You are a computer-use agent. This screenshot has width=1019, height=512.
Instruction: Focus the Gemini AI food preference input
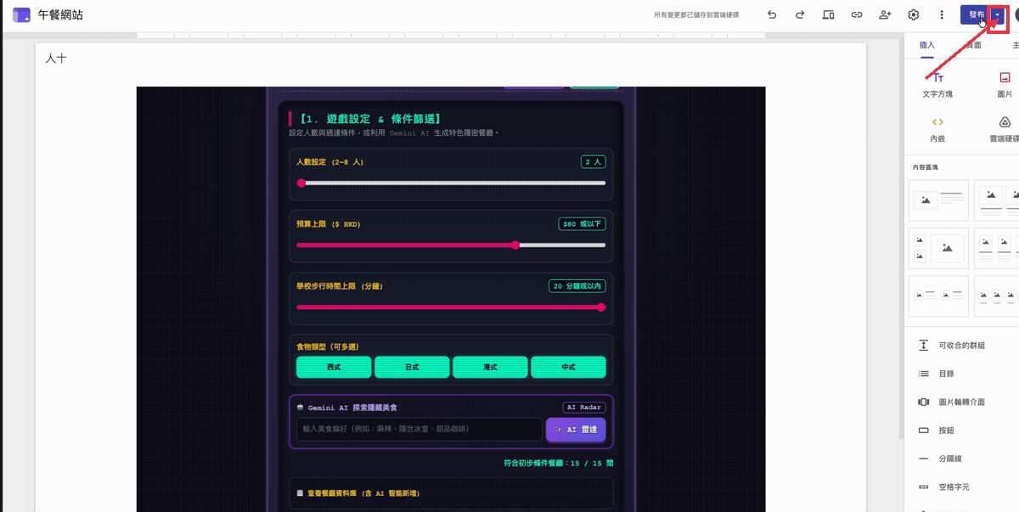[419, 430]
